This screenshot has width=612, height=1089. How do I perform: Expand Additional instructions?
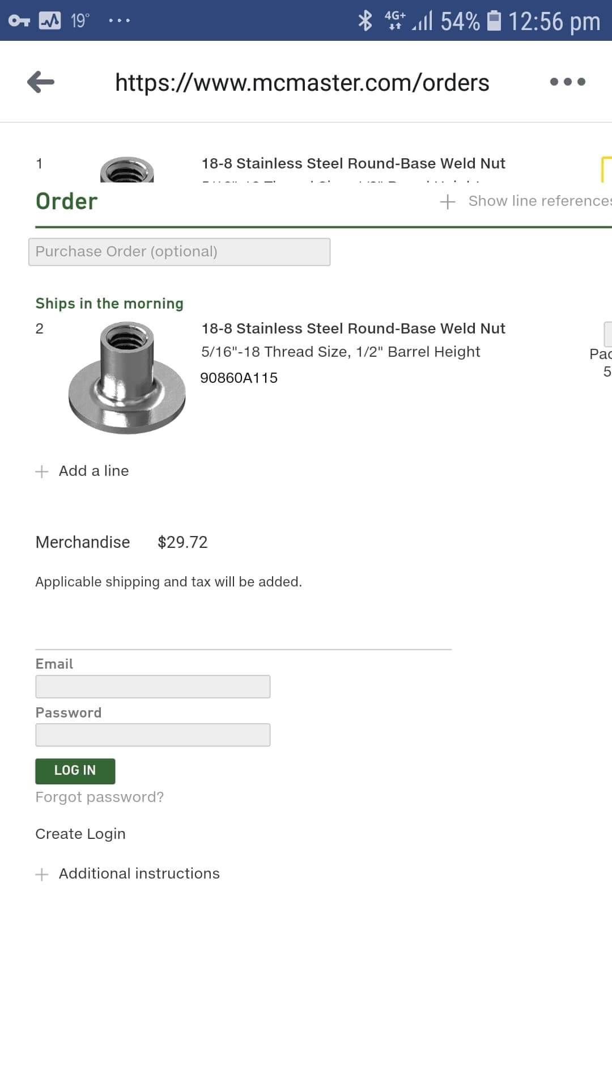[x=128, y=874]
